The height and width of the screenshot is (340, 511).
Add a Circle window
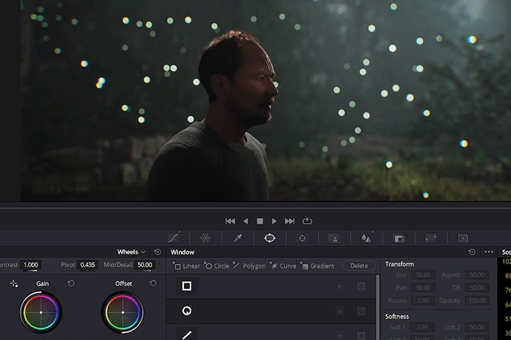(216, 266)
